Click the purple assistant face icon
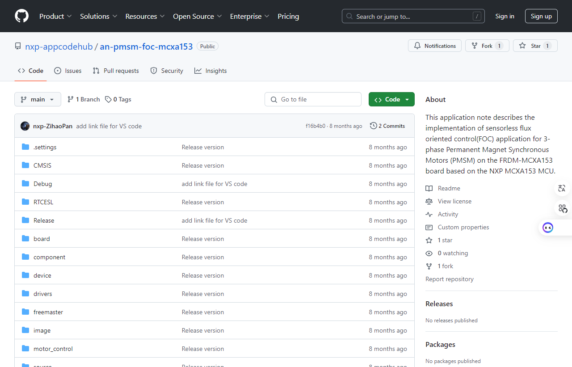Screen dimensions: 572x367 click(x=548, y=228)
